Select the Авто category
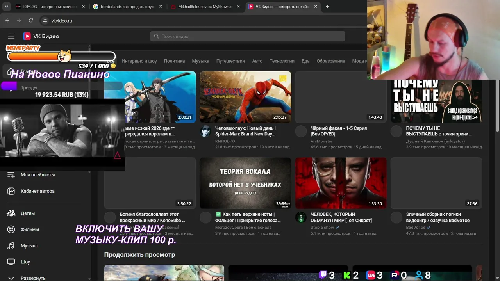 [257, 61]
